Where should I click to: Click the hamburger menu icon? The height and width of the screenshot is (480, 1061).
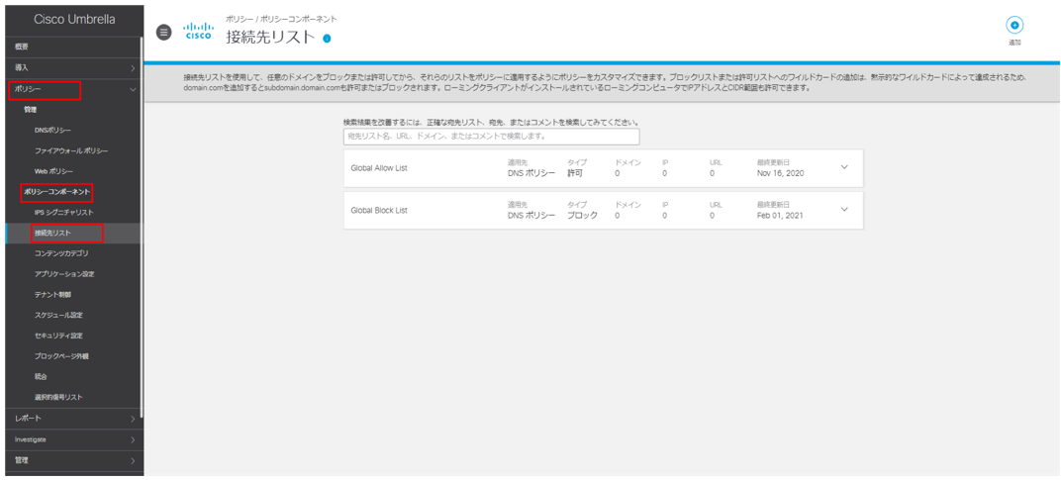[163, 32]
